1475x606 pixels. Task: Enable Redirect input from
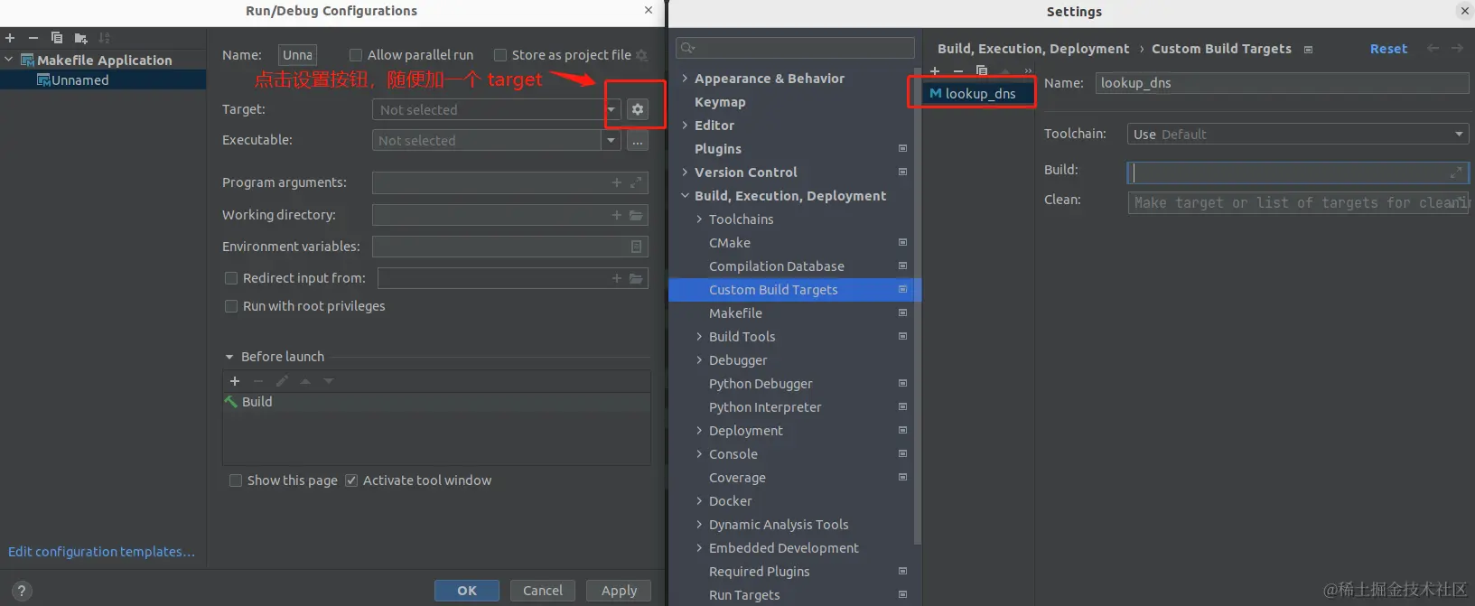(x=231, y=278)
